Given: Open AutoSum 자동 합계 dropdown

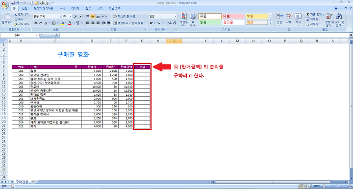Looking at the screenshot, I should coord(315,14).
